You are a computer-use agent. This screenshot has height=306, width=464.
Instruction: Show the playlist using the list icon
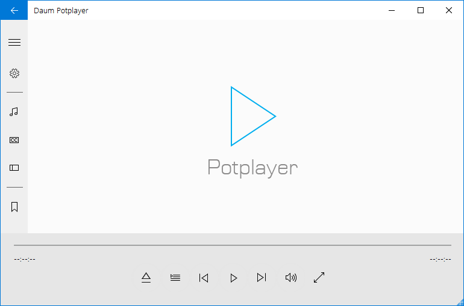(x=175, y=278)
